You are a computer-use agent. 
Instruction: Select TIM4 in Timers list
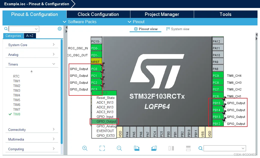(16, 95)
